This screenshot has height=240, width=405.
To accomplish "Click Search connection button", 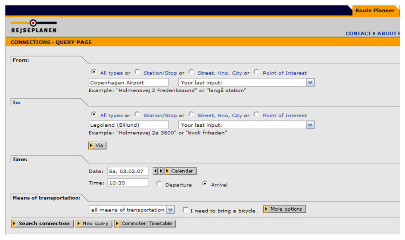I will pyautogui.click(x=42, y=224).
